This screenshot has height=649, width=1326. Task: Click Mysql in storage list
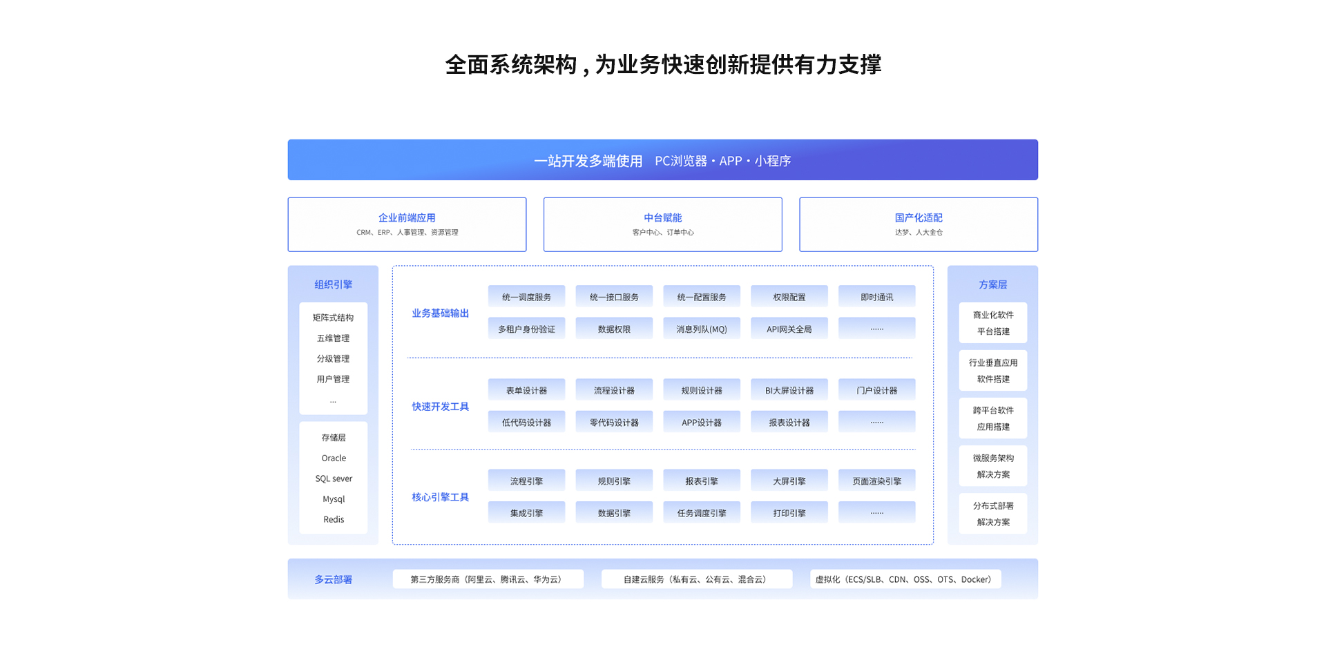tap(334, 498)
